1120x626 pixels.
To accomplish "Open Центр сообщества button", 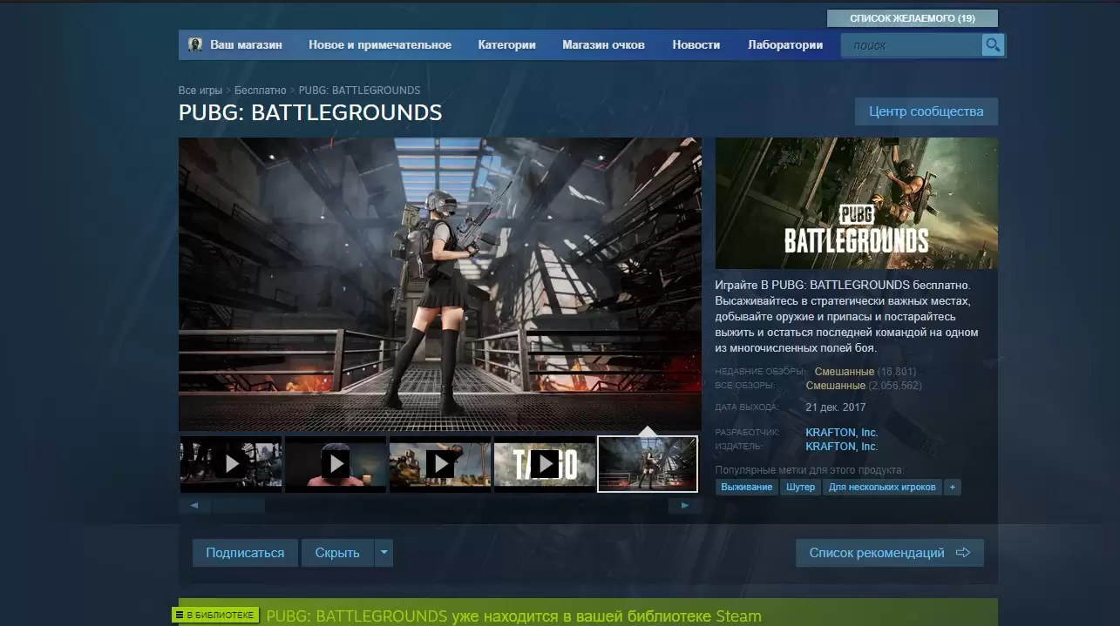I will [x=926, y=111].
